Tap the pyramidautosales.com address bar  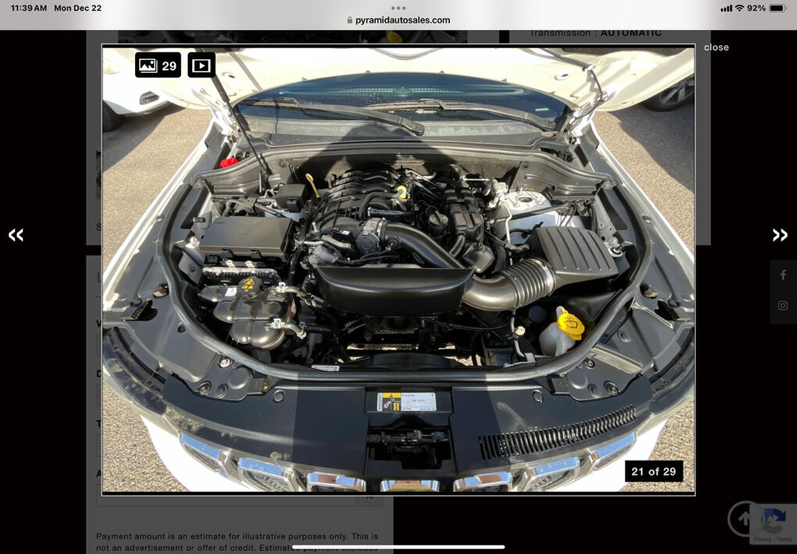(402, 20)
